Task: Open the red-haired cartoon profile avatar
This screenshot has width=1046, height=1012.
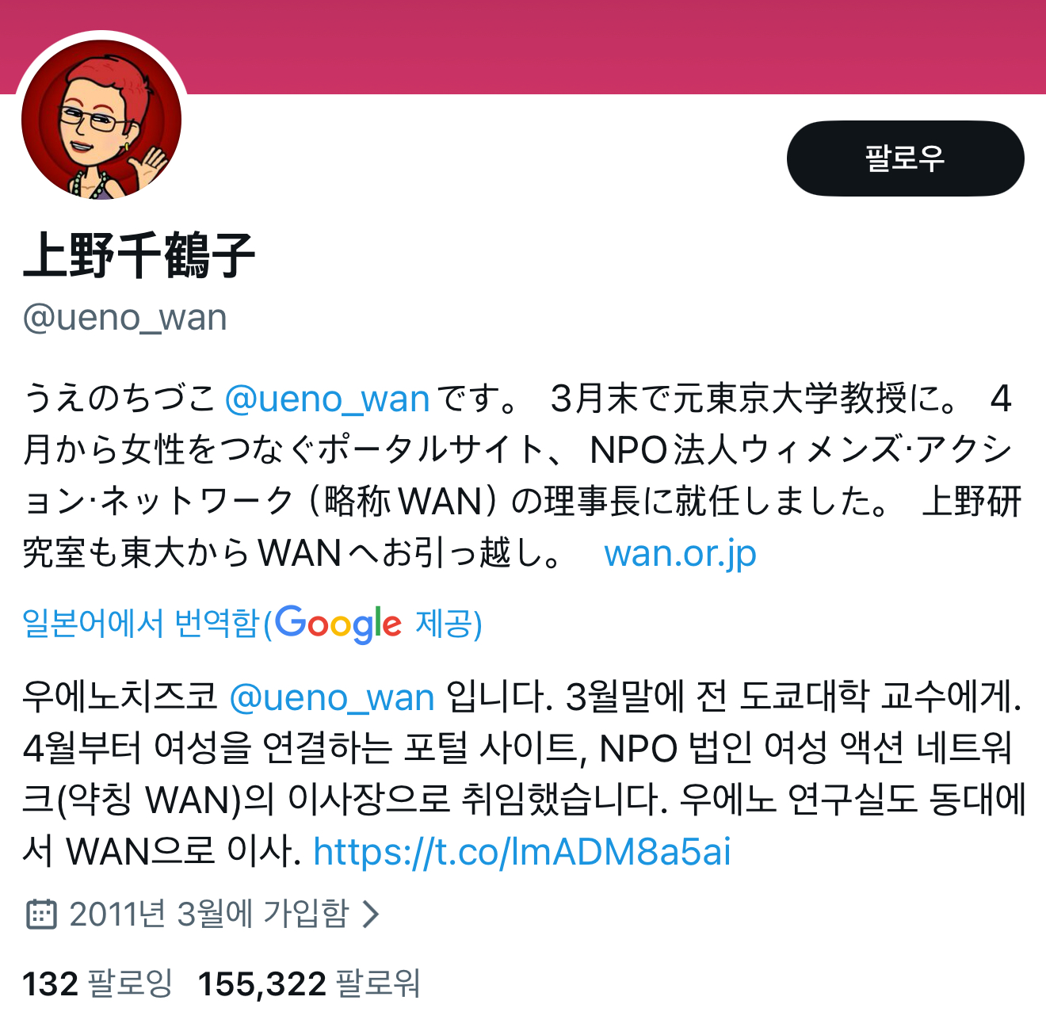Action: [x=101, y=120]
